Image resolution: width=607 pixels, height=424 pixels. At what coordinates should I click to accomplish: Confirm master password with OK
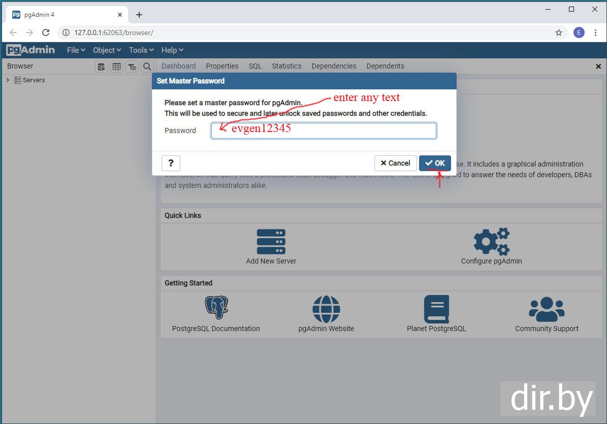(435, 163)
